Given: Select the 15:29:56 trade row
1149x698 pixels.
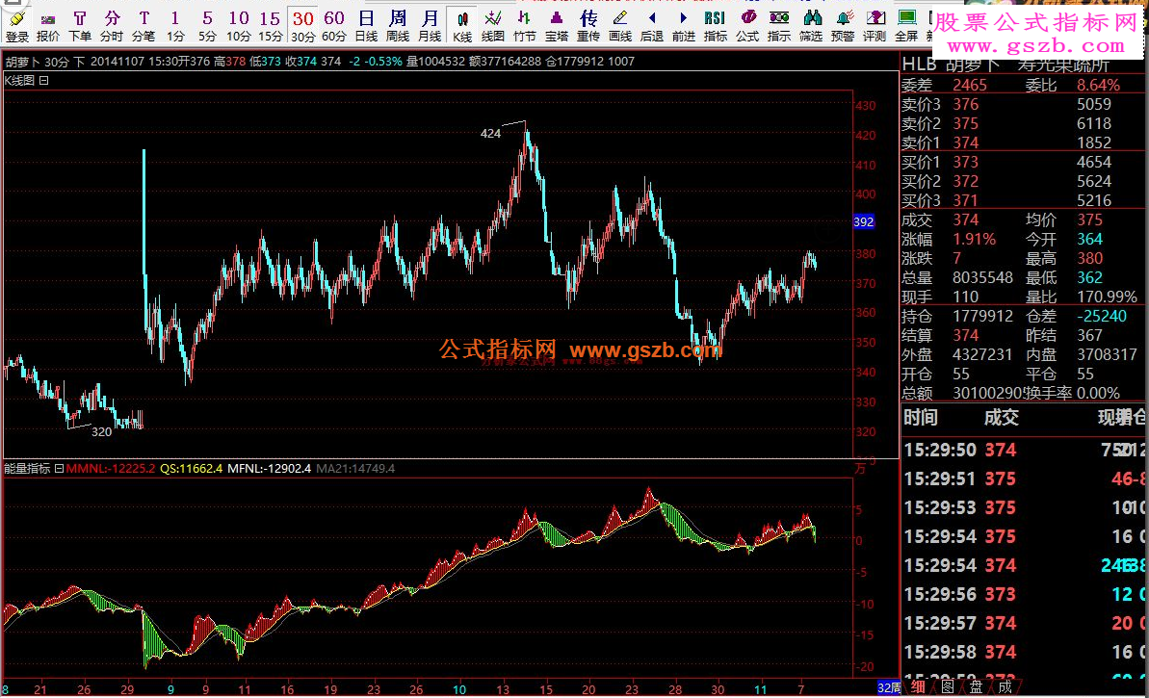Looking at the screenshot, I should coord(1025,594).
